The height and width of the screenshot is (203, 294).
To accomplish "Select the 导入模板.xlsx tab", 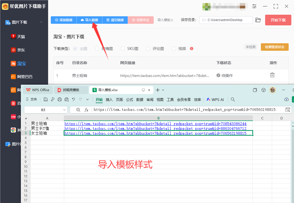I will [x=121, y=90].
